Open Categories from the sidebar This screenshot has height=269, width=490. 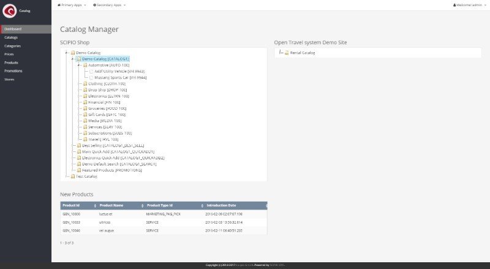12,46
